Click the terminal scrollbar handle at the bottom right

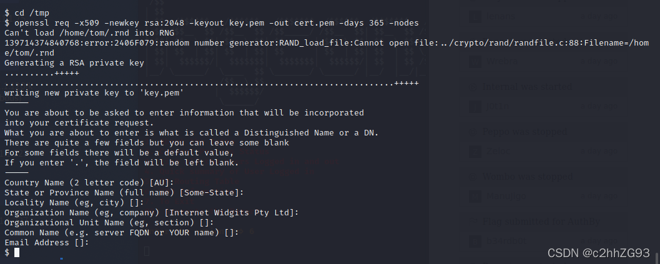(657, 256)
